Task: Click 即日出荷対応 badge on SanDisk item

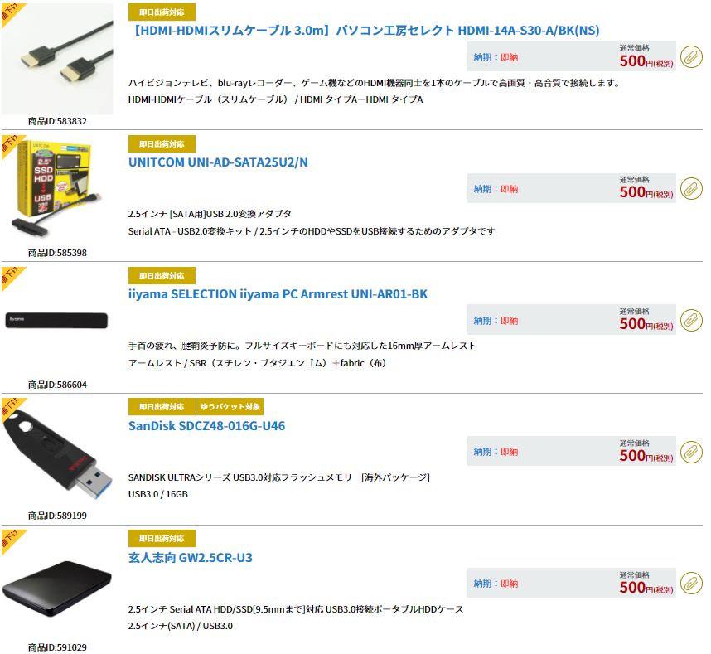Action: (162, 407)
